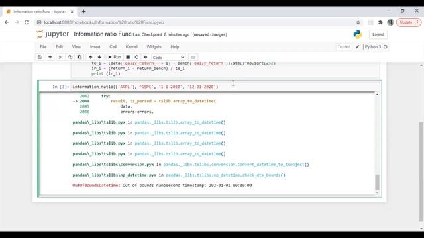Screen dimensions: 424x238
Task: Open the browser profile avatar
Action: click(390, 22)
